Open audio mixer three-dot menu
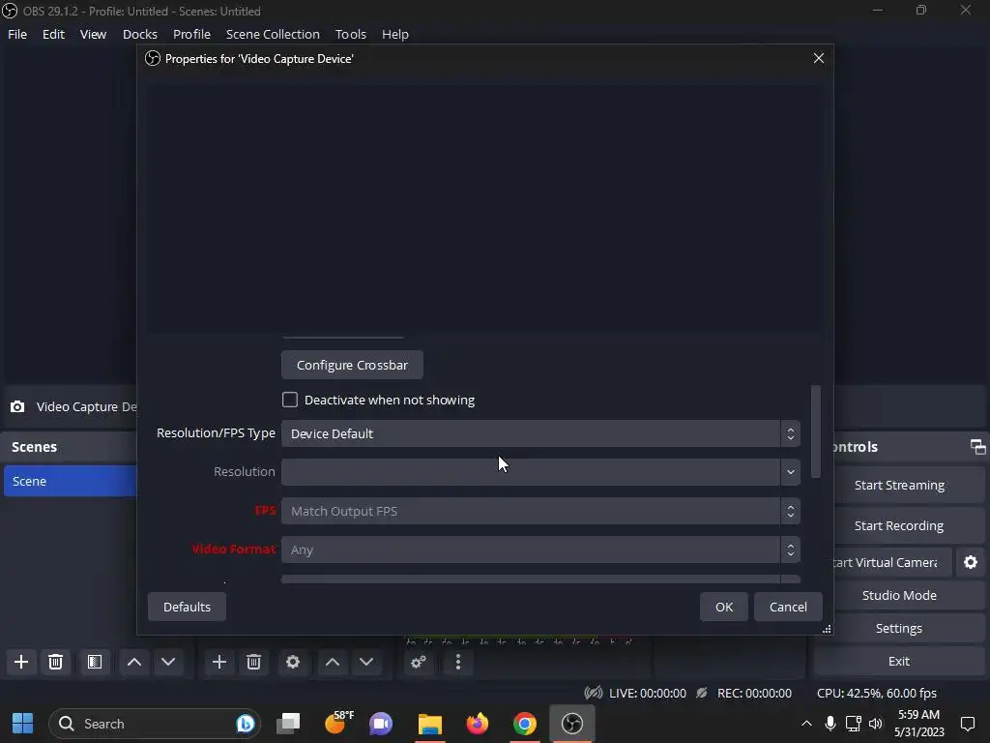This screenshot has height=743, width=990. [458, 662]
